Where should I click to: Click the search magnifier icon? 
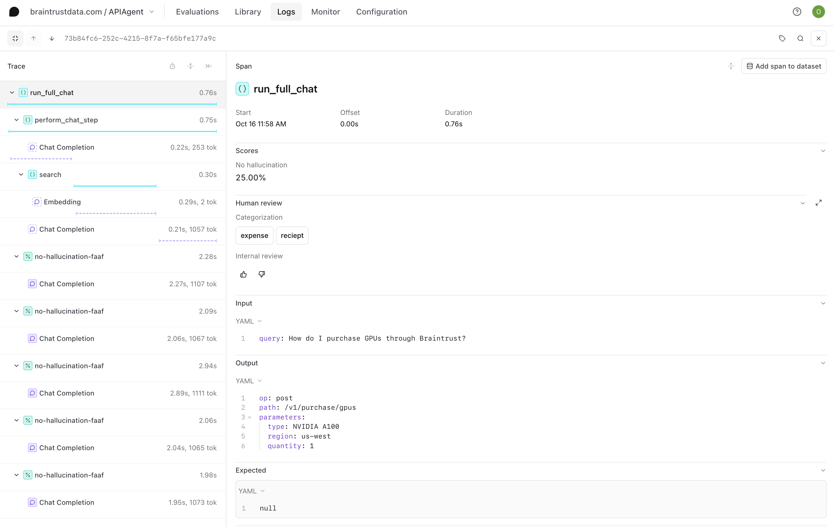pyautogui.click(x=800, y=38)
